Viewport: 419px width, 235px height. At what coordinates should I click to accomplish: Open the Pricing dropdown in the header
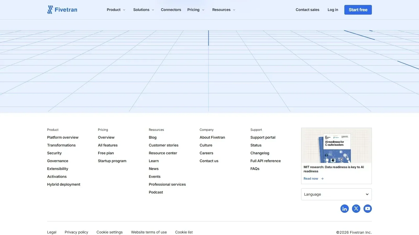click(x=196, y=10)
